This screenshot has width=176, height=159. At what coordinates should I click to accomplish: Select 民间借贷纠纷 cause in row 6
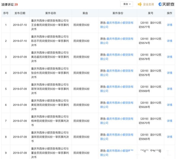coord(81,105)
